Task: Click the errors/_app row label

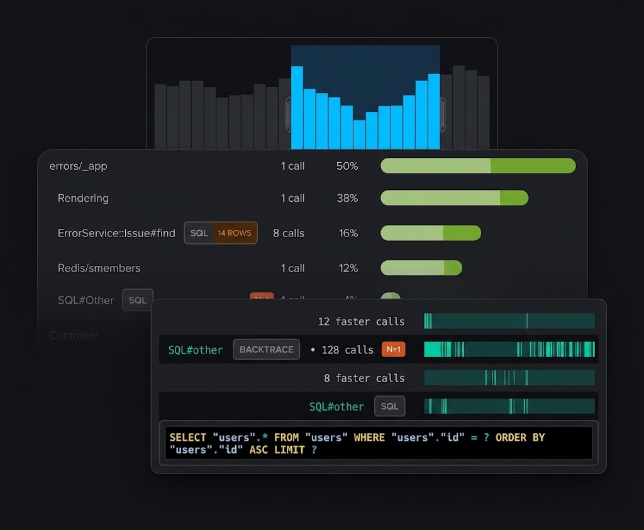Action: [x=78, y=166]
